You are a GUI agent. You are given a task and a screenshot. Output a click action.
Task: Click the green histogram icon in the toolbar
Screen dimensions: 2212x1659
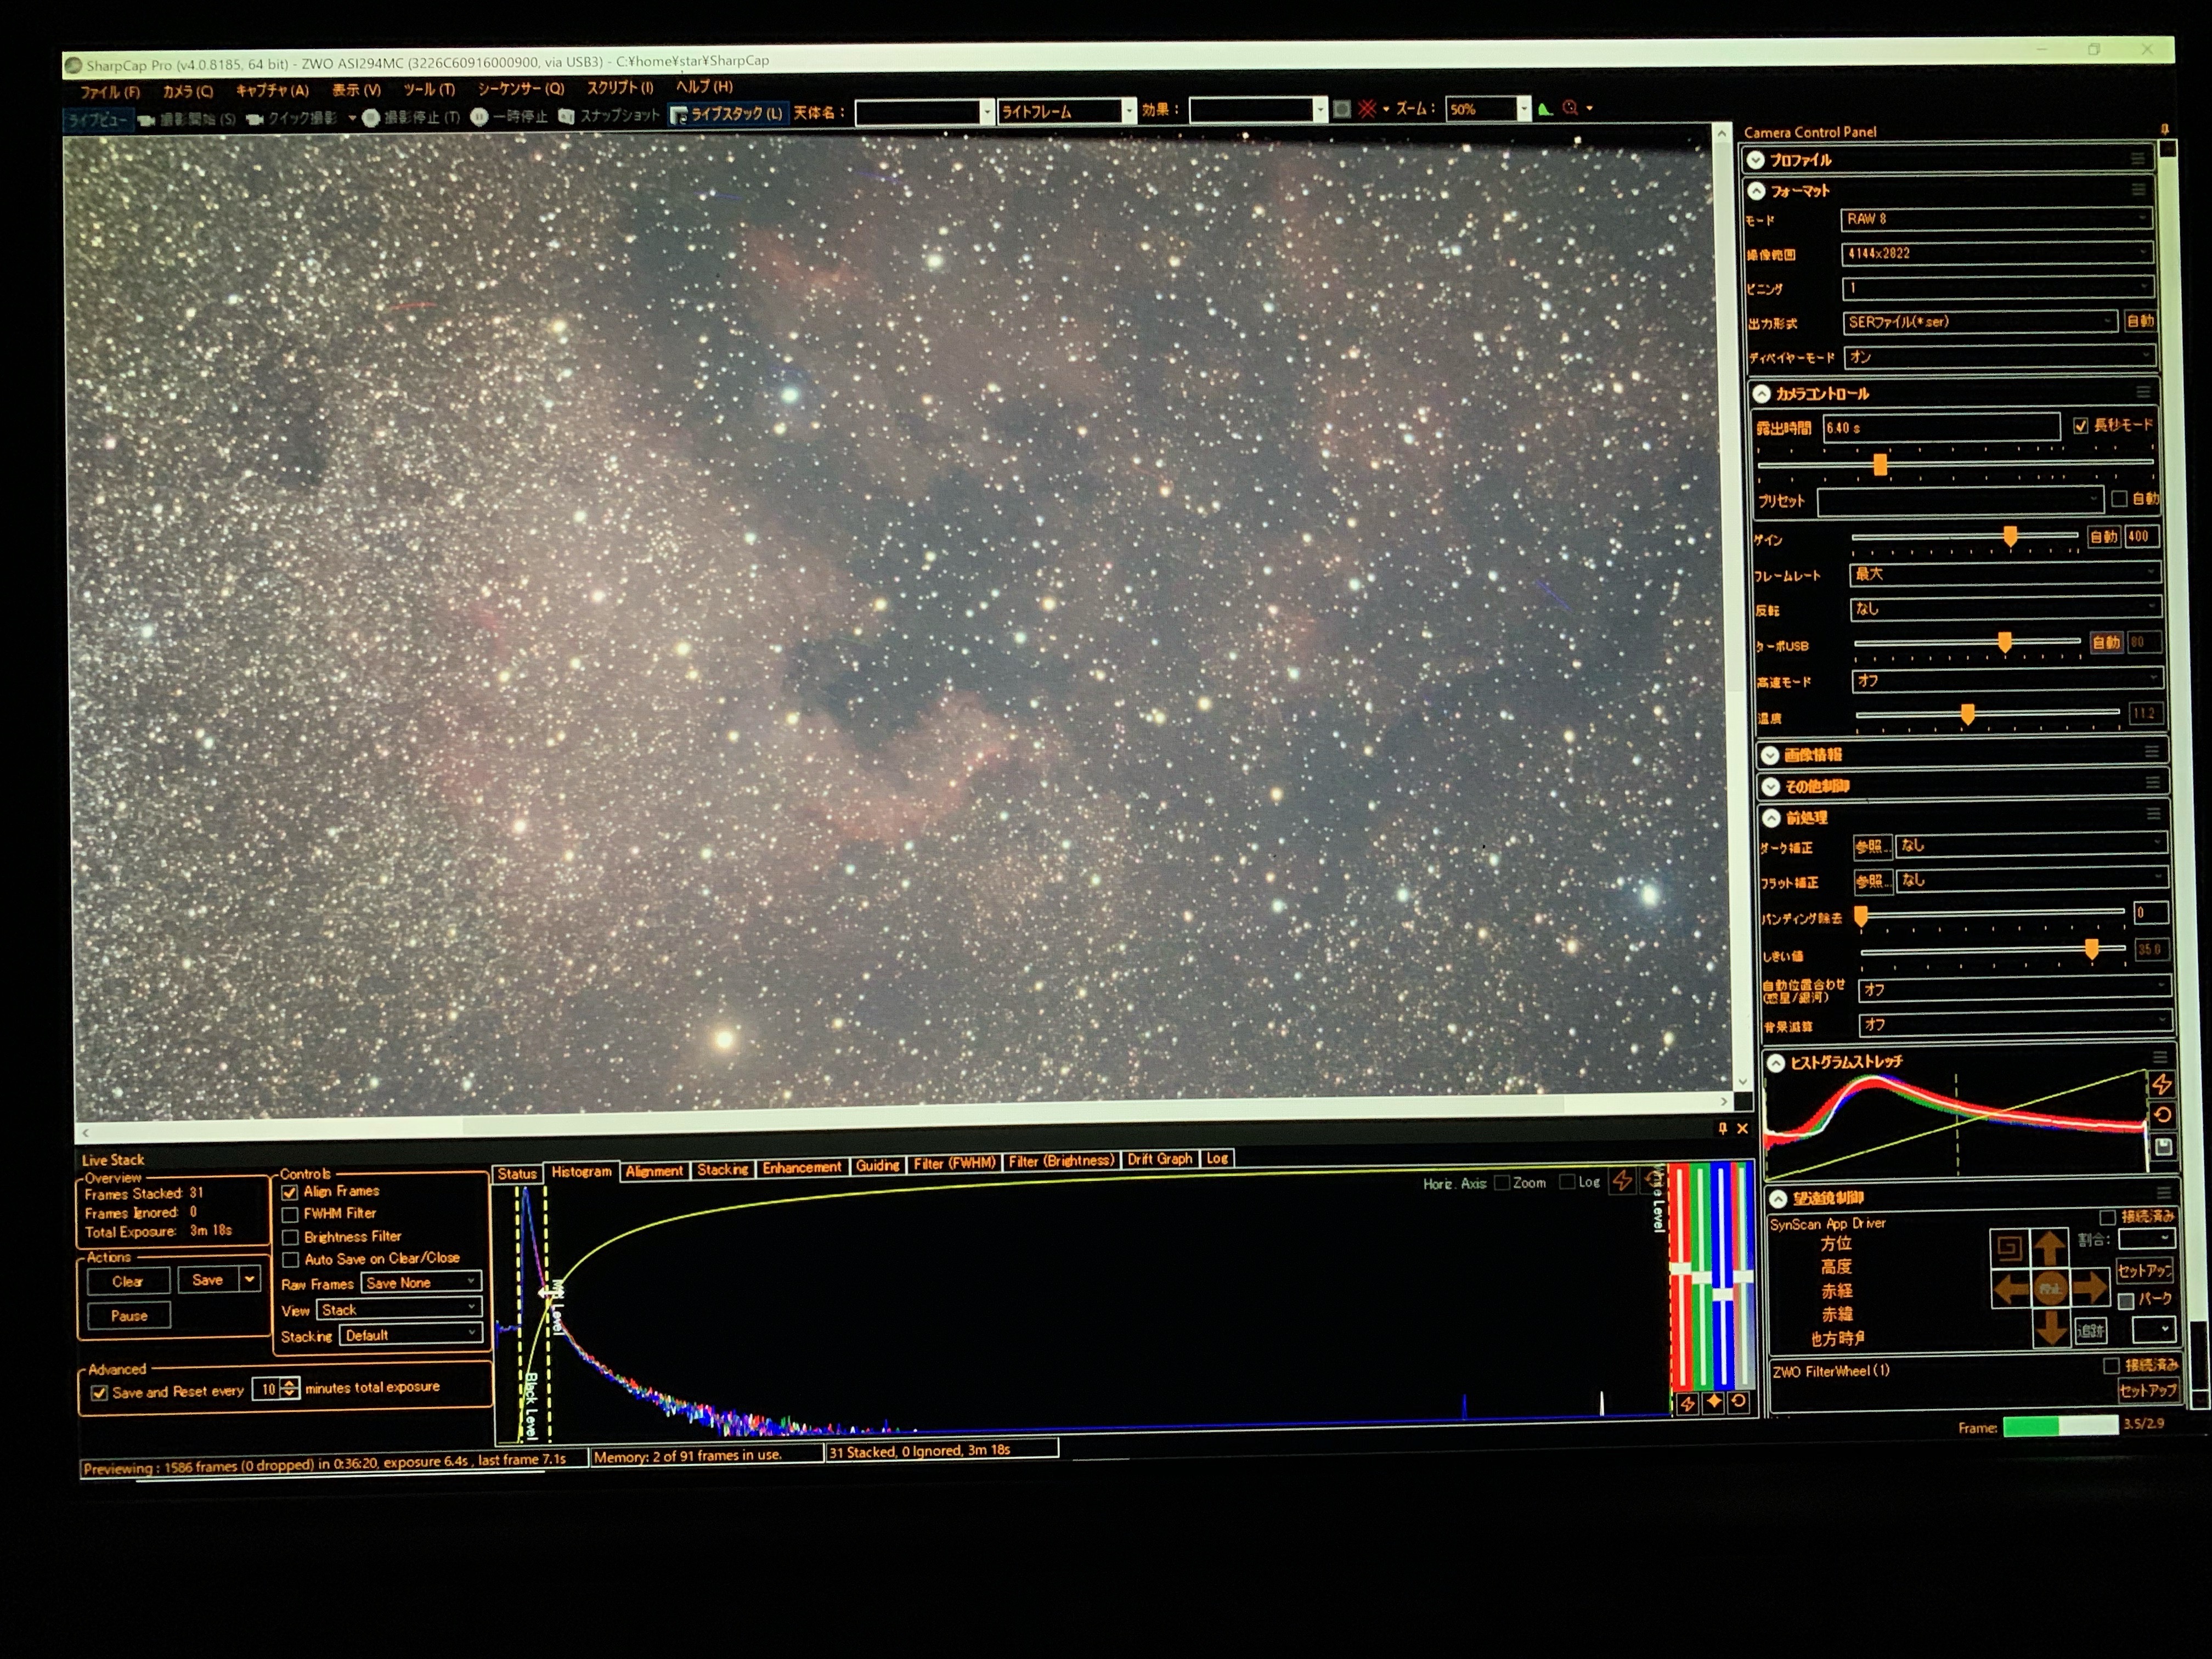click(1545, 109)
